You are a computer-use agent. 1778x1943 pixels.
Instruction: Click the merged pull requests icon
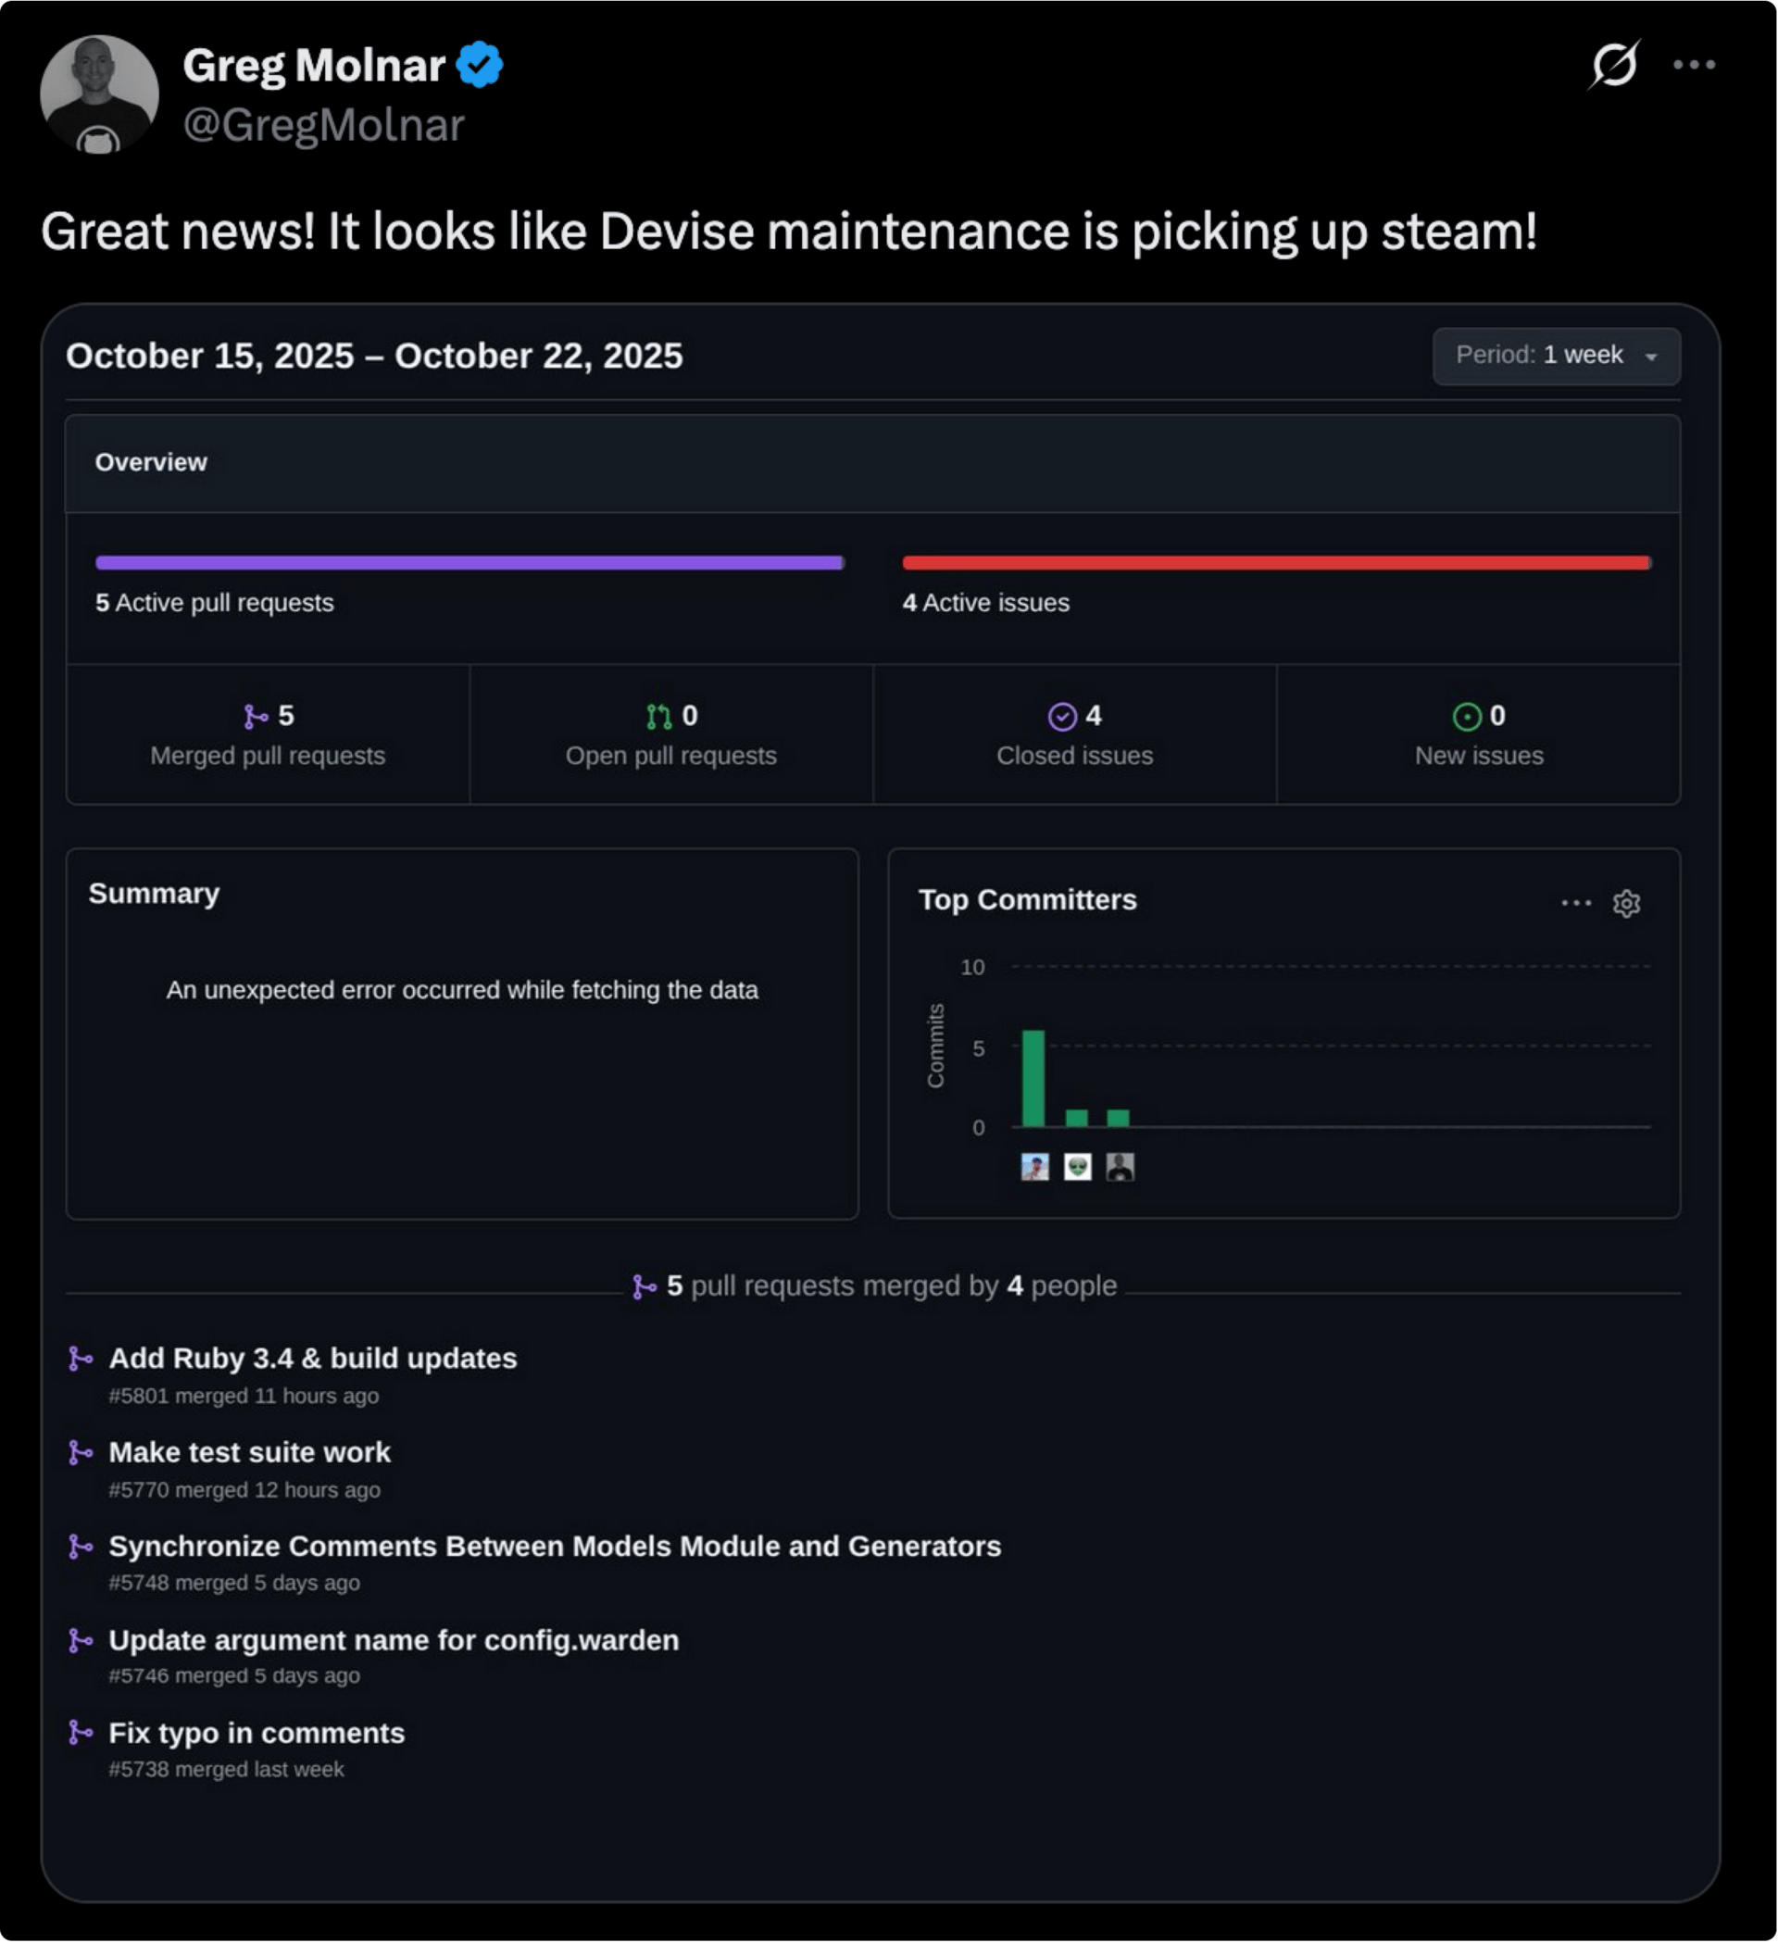pyautogui.click(x=256, y=716)
